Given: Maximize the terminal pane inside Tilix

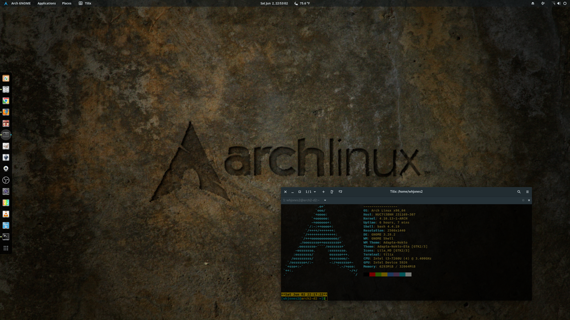Looking at the screenshot, I should 523,200.
